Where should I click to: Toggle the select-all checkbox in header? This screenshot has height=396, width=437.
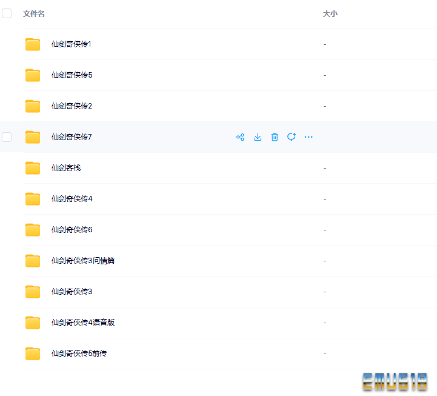pos(7,13)
